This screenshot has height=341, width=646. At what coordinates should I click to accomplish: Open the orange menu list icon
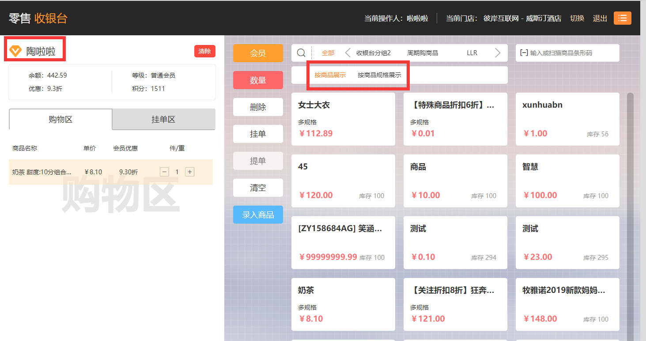622,18
